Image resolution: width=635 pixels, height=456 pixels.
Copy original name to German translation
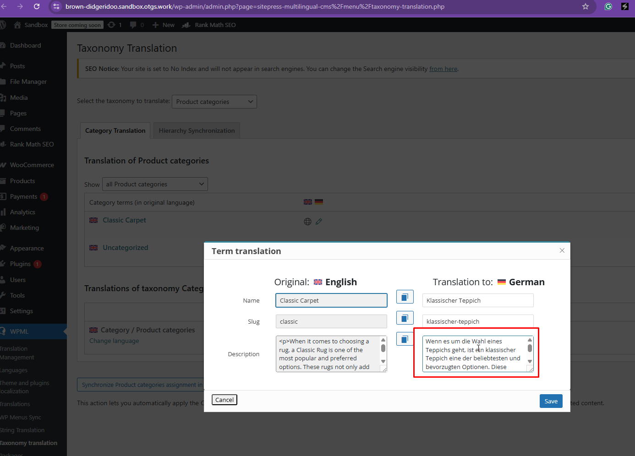405,297
